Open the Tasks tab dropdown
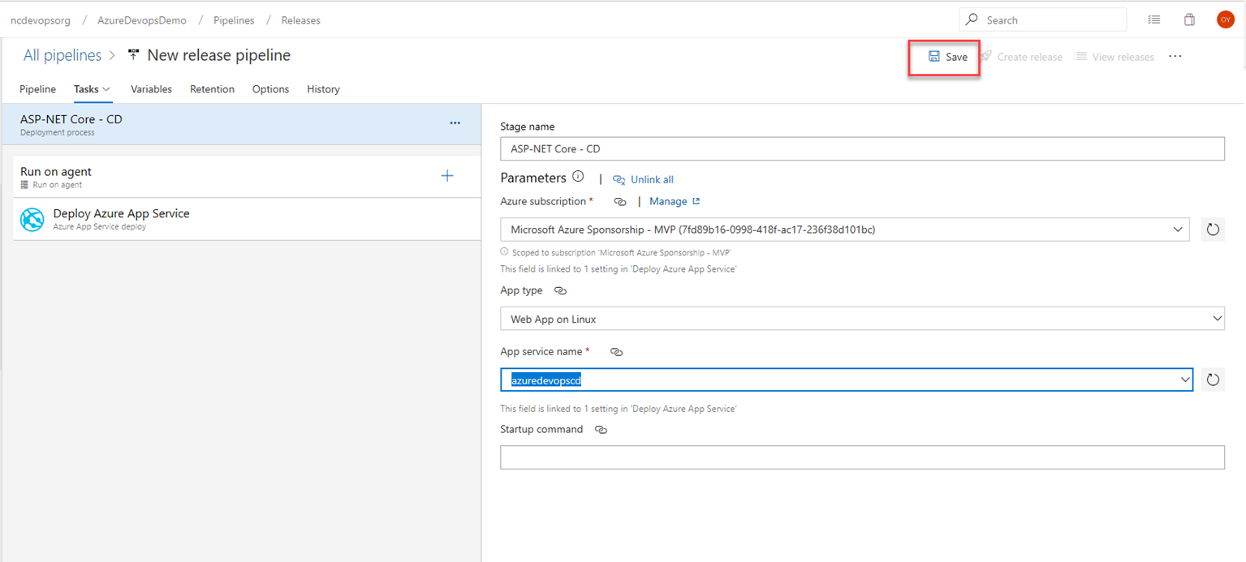Image resolution: width=1246 pixels, height=562 pixels. point(93,89)
